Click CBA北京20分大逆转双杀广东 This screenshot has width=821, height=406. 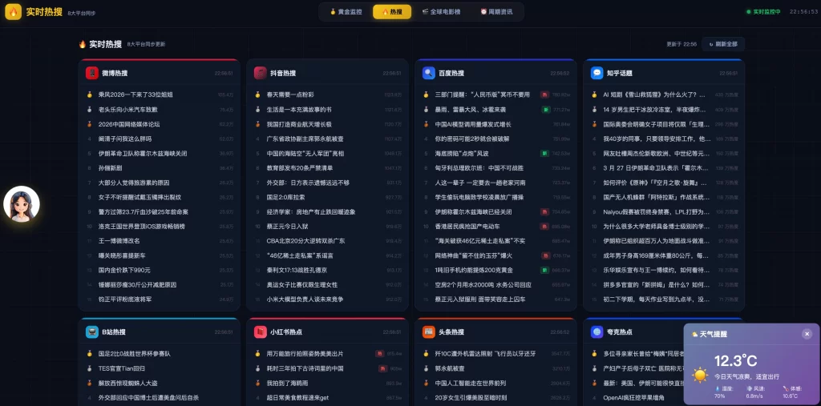pyautogui.click(x=305, y=241)
